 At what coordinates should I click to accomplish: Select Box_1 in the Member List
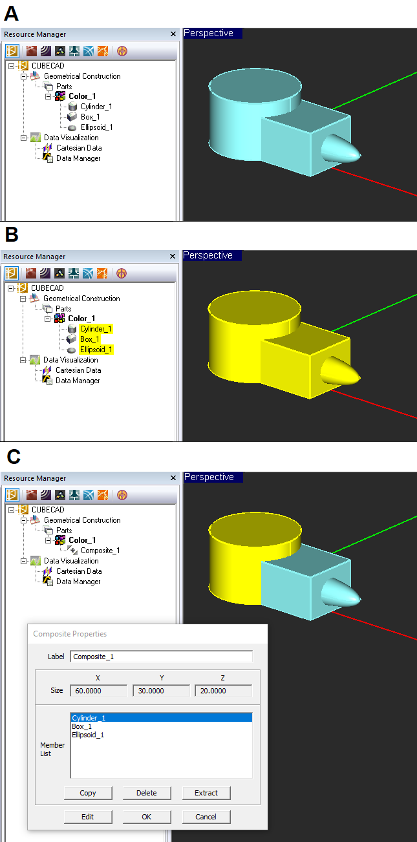pyautogui.click(x=161, y=726)
